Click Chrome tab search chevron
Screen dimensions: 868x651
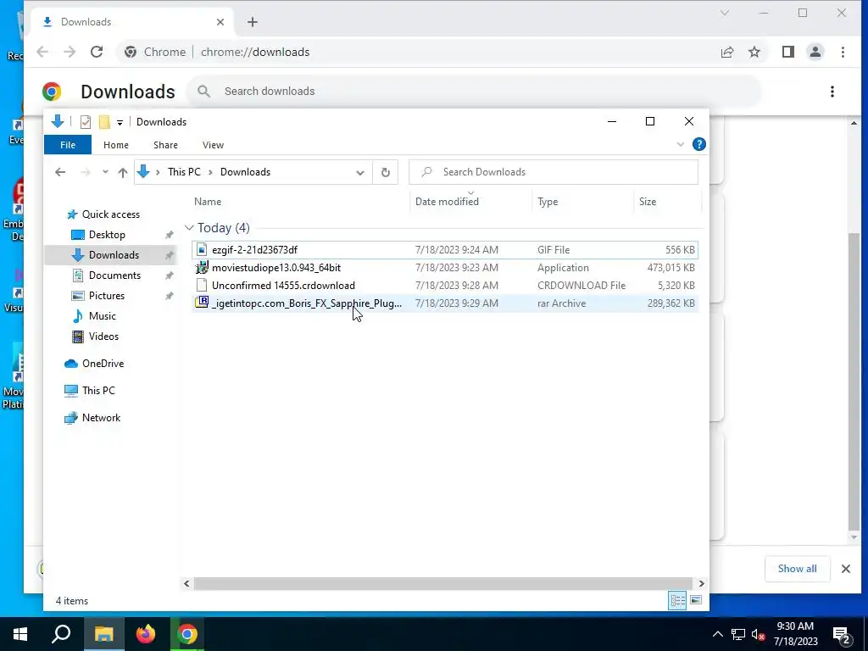pos(724,13)
